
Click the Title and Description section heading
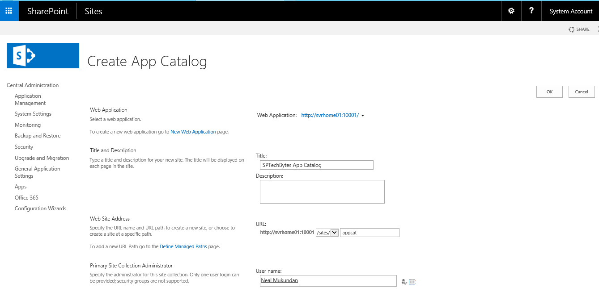[x=113, y=150]
